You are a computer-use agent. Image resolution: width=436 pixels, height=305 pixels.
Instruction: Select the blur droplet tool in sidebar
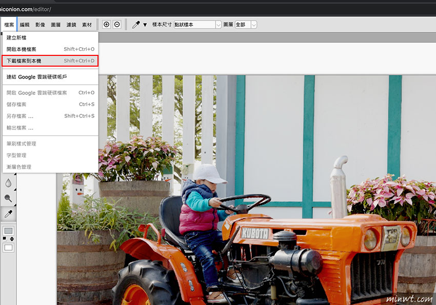click(8, 183)
